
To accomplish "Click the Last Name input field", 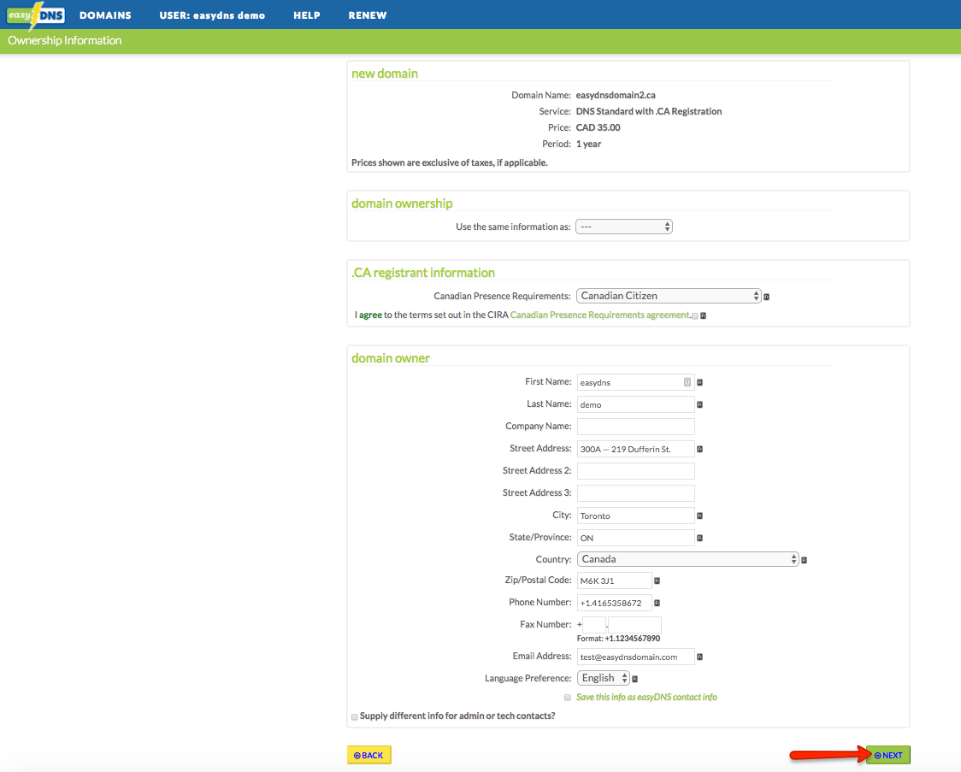I will click(635, 404).
